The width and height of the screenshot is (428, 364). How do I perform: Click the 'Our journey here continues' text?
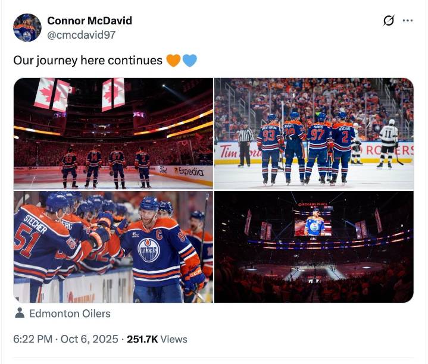(88, 61)
